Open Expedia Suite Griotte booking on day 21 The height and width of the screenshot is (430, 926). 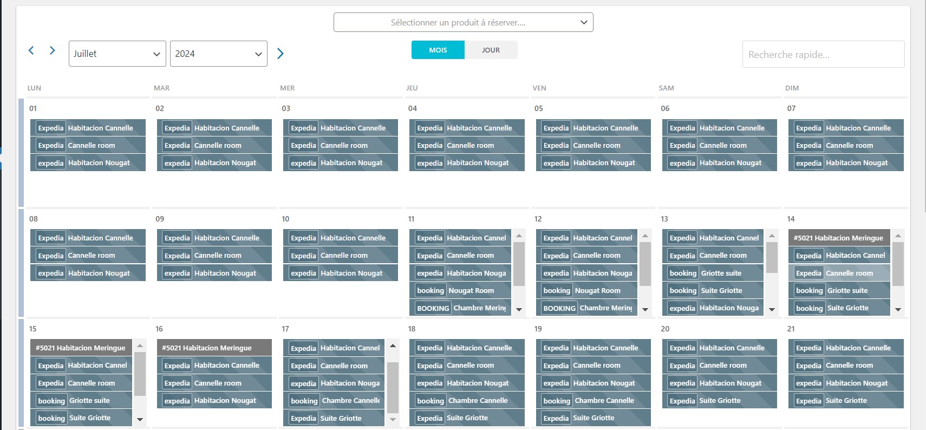click(x=846, y=400)
